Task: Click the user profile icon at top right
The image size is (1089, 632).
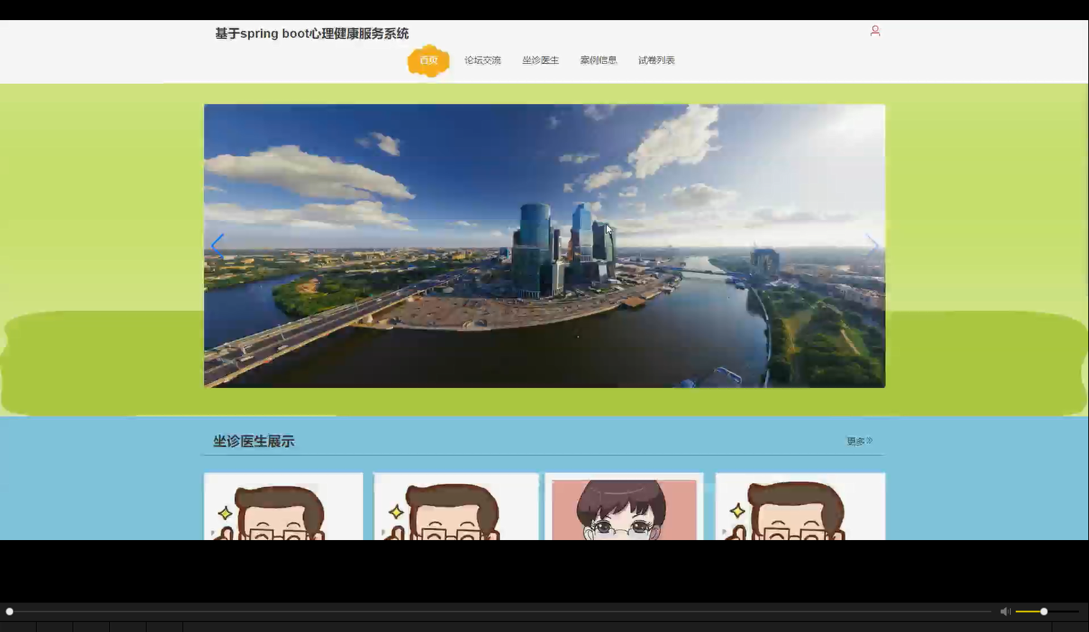Action: (x=875, y=31)
